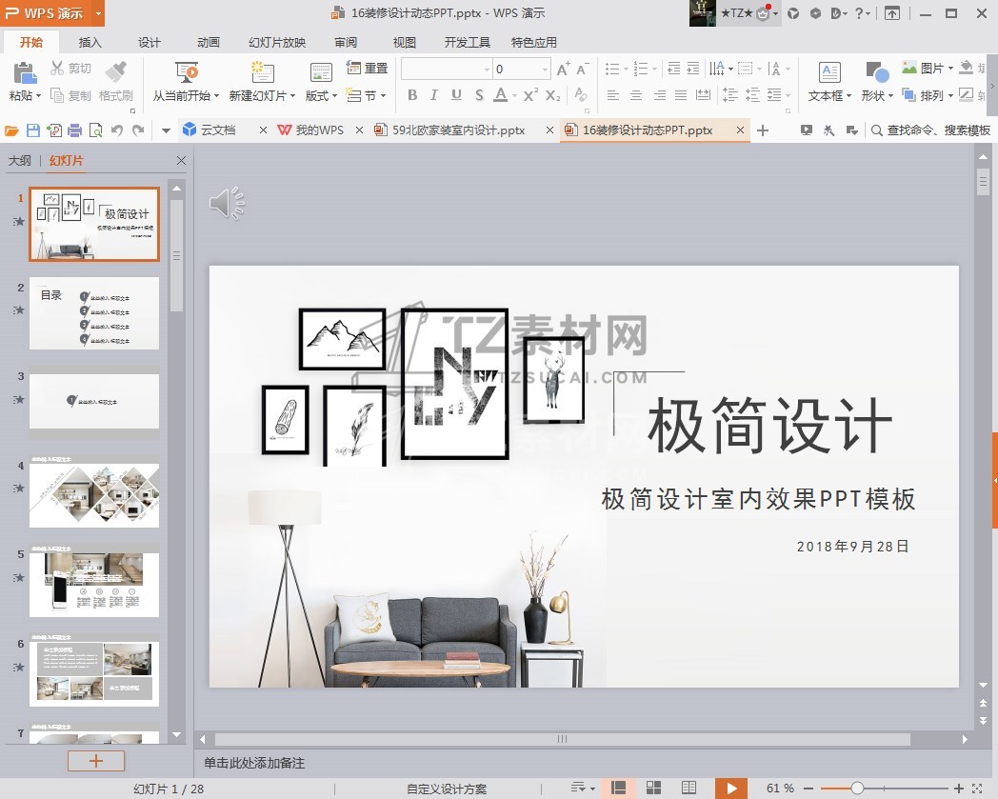Click the zoom slider handle
Image resolution: width=998 pixels, height=799 pixels.
coord(857,788)
